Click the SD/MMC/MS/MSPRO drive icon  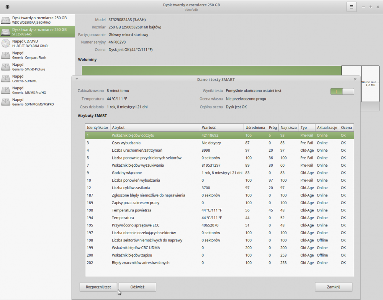6,102
